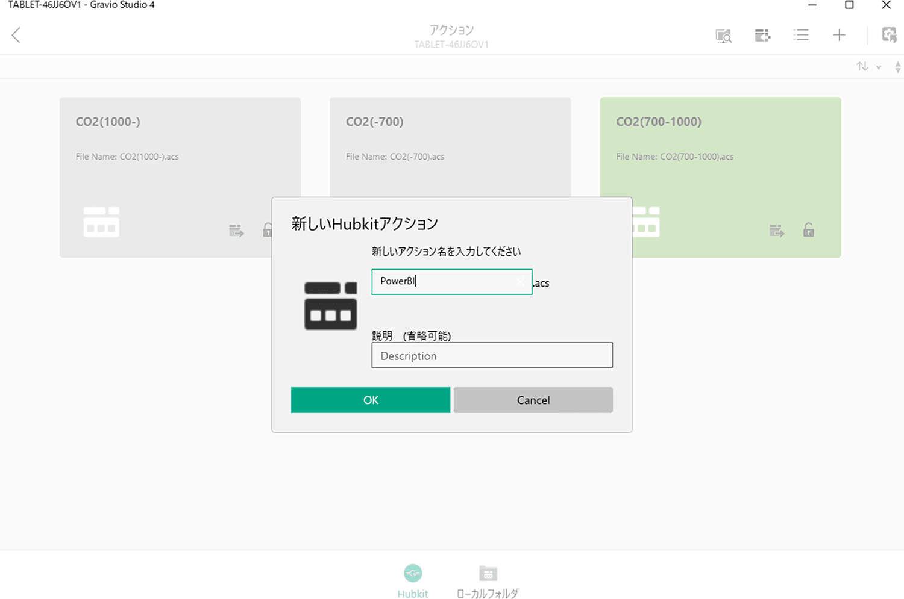
Task: Open the search actions icon in toolbar
Action: point(723,36)
